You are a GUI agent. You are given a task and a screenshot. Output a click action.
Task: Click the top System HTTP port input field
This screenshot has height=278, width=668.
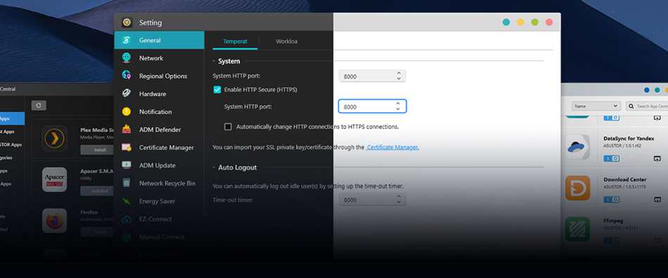coord(373,77)
